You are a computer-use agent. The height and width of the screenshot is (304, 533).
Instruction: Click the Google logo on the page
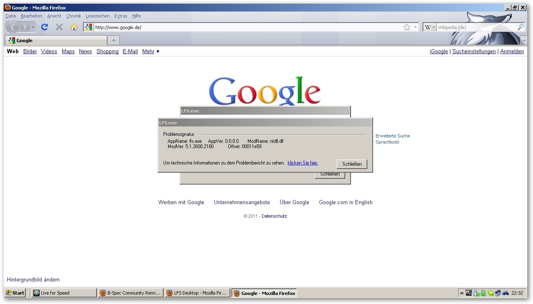point(265,91)
